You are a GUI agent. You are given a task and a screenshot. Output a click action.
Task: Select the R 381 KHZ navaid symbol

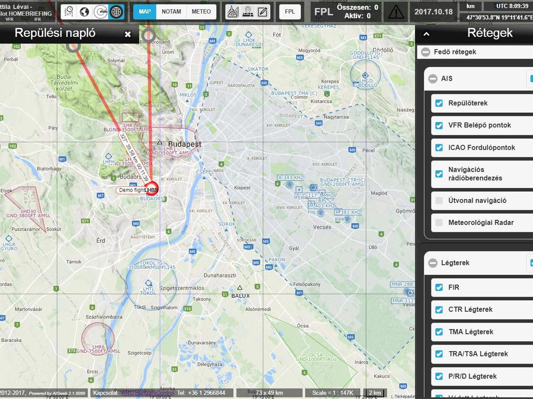[347, 219]
